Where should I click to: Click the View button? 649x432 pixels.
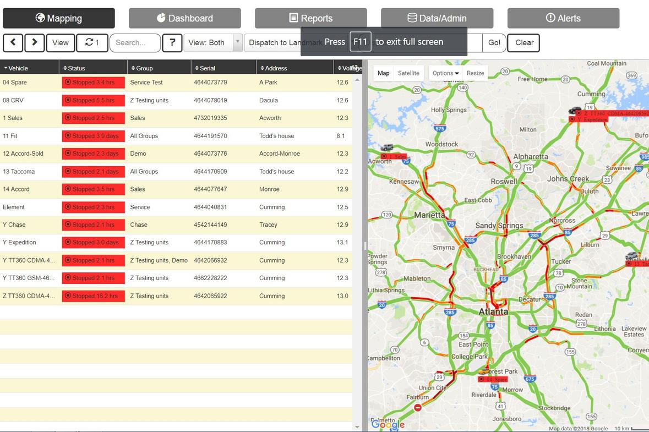coord(61,42)
